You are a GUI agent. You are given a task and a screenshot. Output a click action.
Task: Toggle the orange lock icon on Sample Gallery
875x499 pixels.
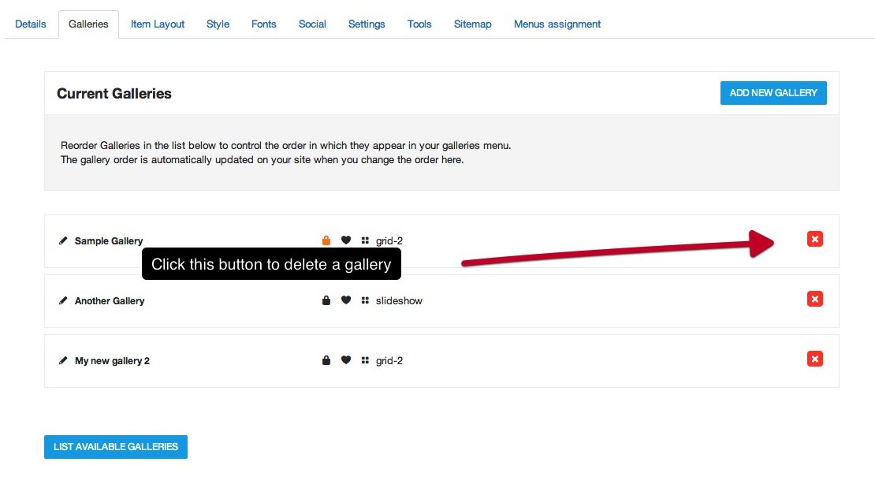326,240
